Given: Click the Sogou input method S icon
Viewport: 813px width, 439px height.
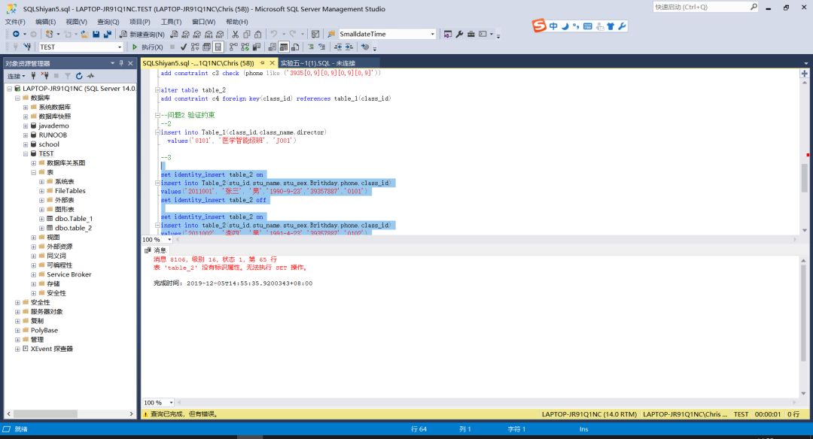Looking at the screenshot, I should click(539, 26).
